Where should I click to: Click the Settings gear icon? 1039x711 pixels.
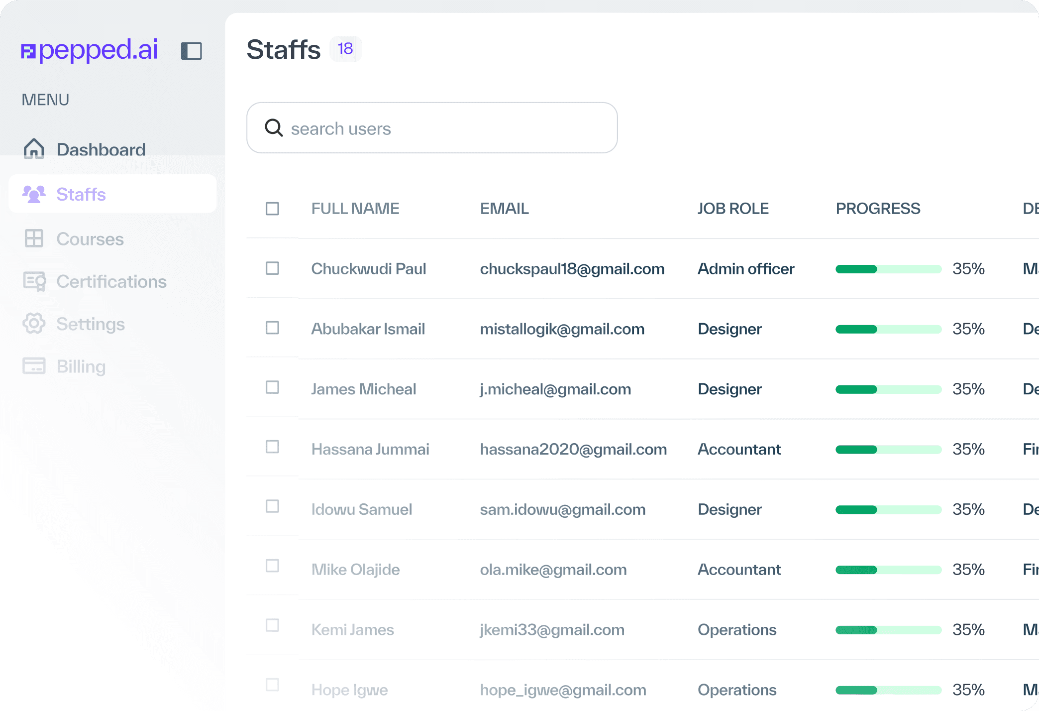click(34, 324)
